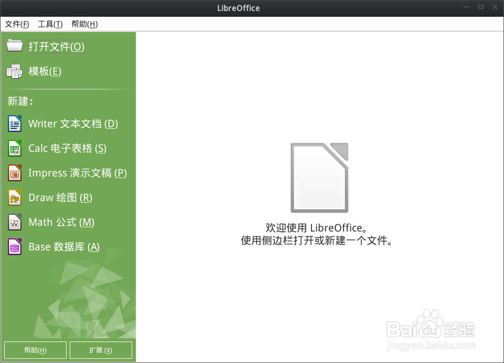Click the bottom 帮助(H) button
Image resolution: width=504 pixels, height=363 pixels.
click(x=35, y=350)
